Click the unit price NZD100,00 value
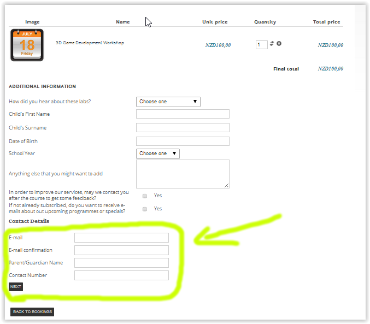This screenshot has width=370, height=324. point(218,45)
